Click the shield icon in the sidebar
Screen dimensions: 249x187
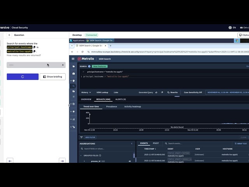(x=74, y=81)
